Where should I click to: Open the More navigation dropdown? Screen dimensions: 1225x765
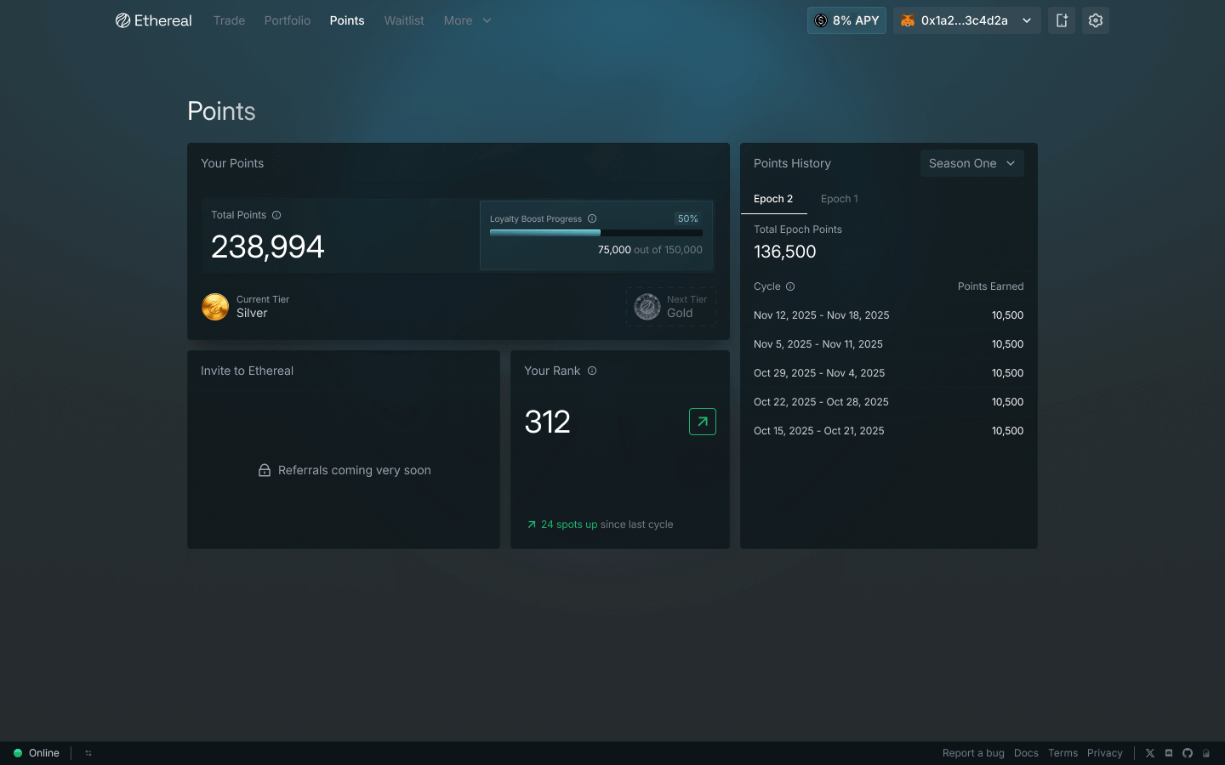467,20
